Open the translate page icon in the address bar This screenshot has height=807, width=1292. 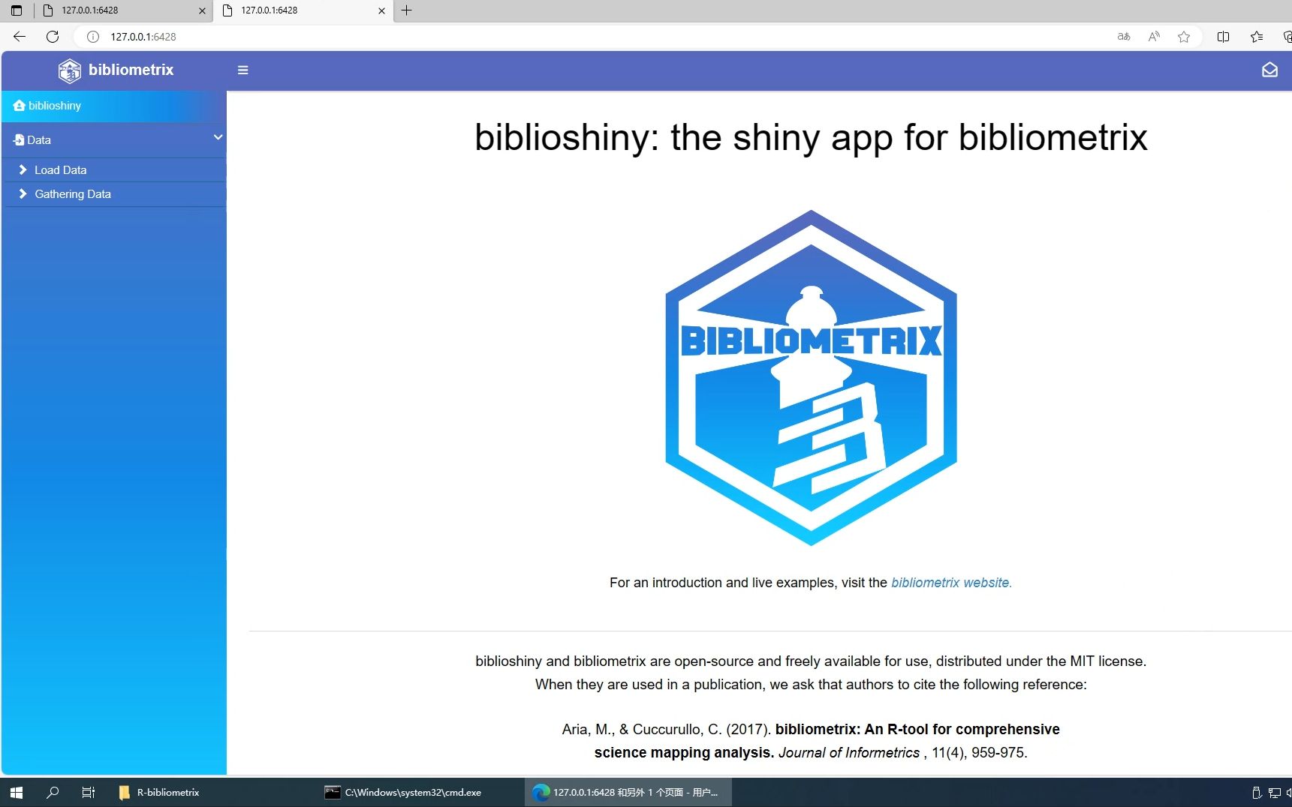click(x=1123, y=37)
